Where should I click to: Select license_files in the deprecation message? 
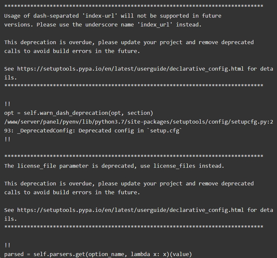pyautogui.click(x=174, y=166)
